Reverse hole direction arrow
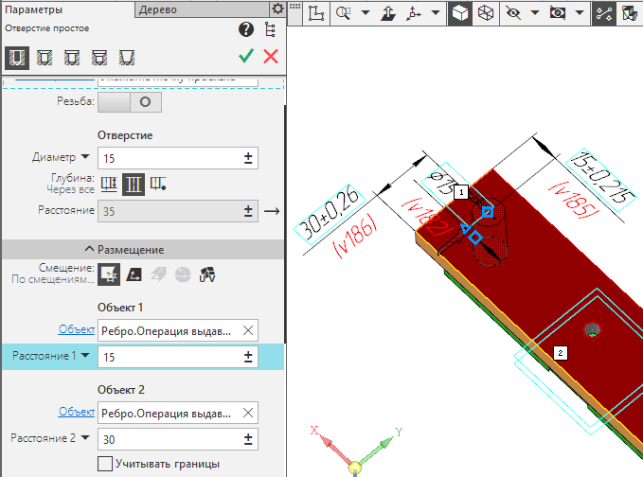This screenshot has width=643, height=477. click(272, 211)
